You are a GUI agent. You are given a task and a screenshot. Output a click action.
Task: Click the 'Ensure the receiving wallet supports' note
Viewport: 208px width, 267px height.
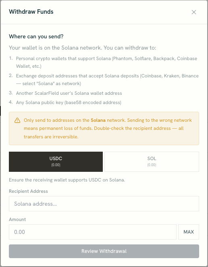click(67, 180)
